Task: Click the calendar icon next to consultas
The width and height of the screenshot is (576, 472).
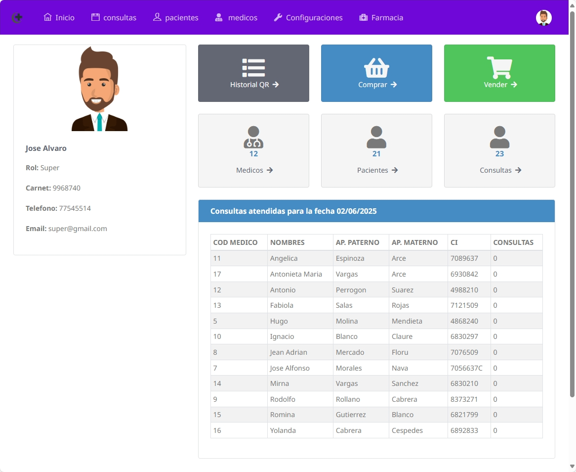Action: pyautogui.click(x=94, y=17)
